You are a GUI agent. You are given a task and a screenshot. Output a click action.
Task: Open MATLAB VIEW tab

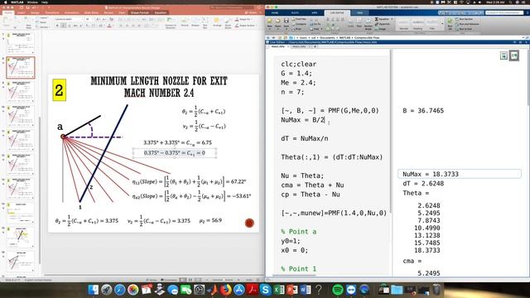(x=359, y=13)
